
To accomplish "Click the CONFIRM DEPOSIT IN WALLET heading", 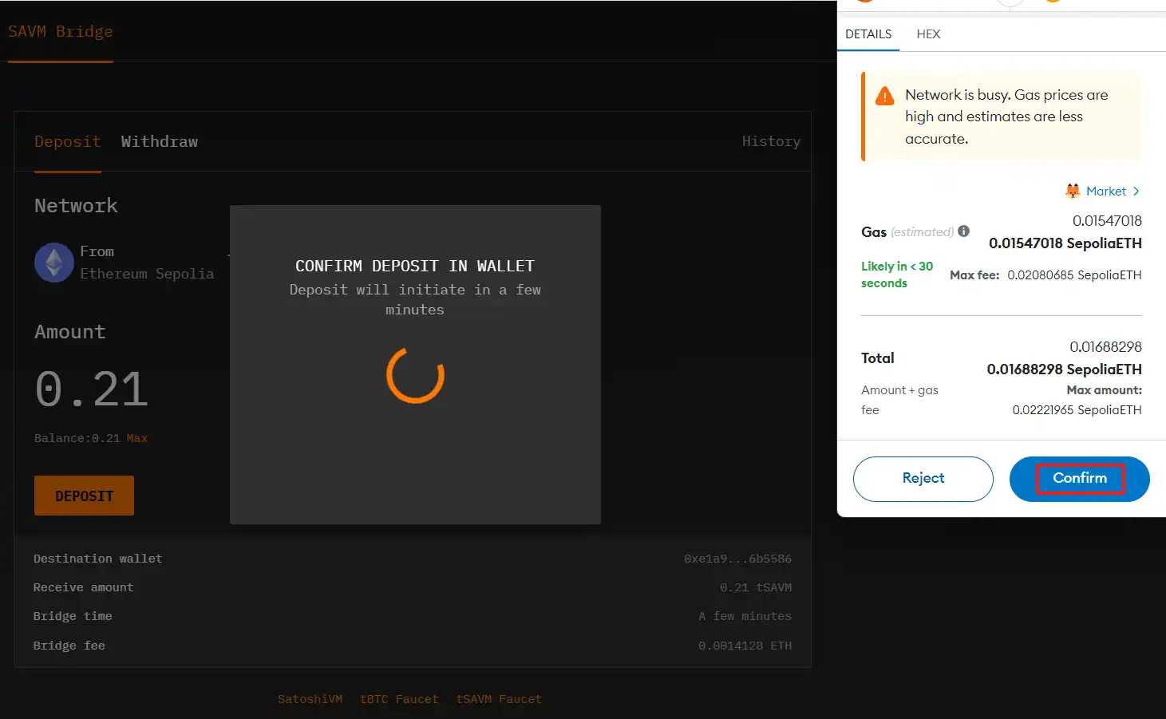I will tap(415, 266).
